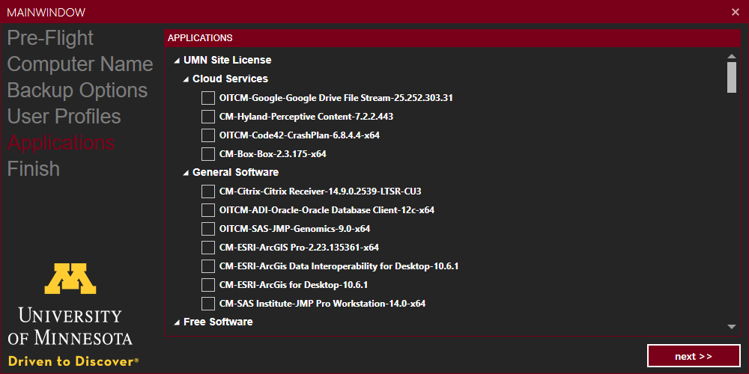This screenshot has width=749, height=374.
Task: Click the next >> button
Action: 694,356
